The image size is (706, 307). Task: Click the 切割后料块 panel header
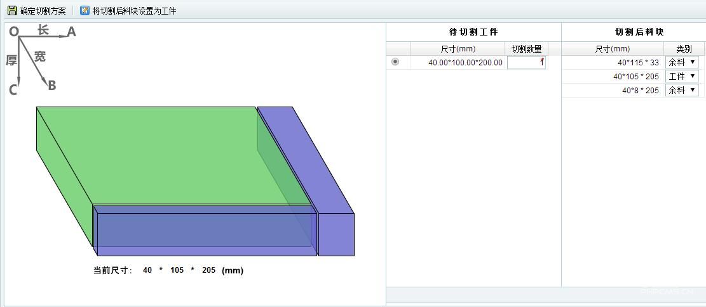(639, 32)
